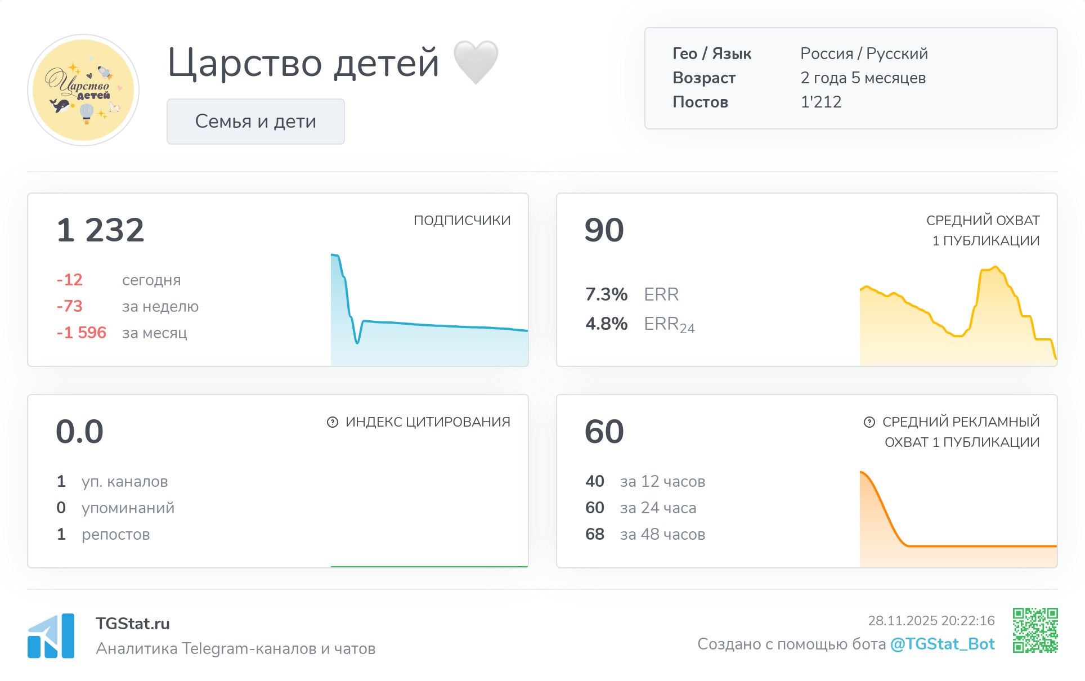Click the 60 за 24 часа row
Screen dimensions: 1085x681
[x=640, y=508]
